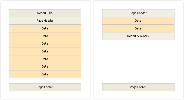The height and width of the screenshot is (100, 184).
Task: Select the fourth Data band on left page
Action: 45,51
